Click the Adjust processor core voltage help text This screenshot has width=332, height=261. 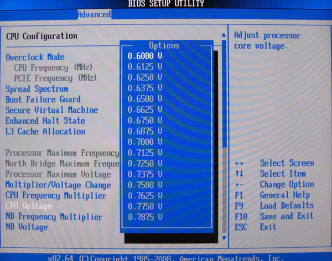pos(267,40)
